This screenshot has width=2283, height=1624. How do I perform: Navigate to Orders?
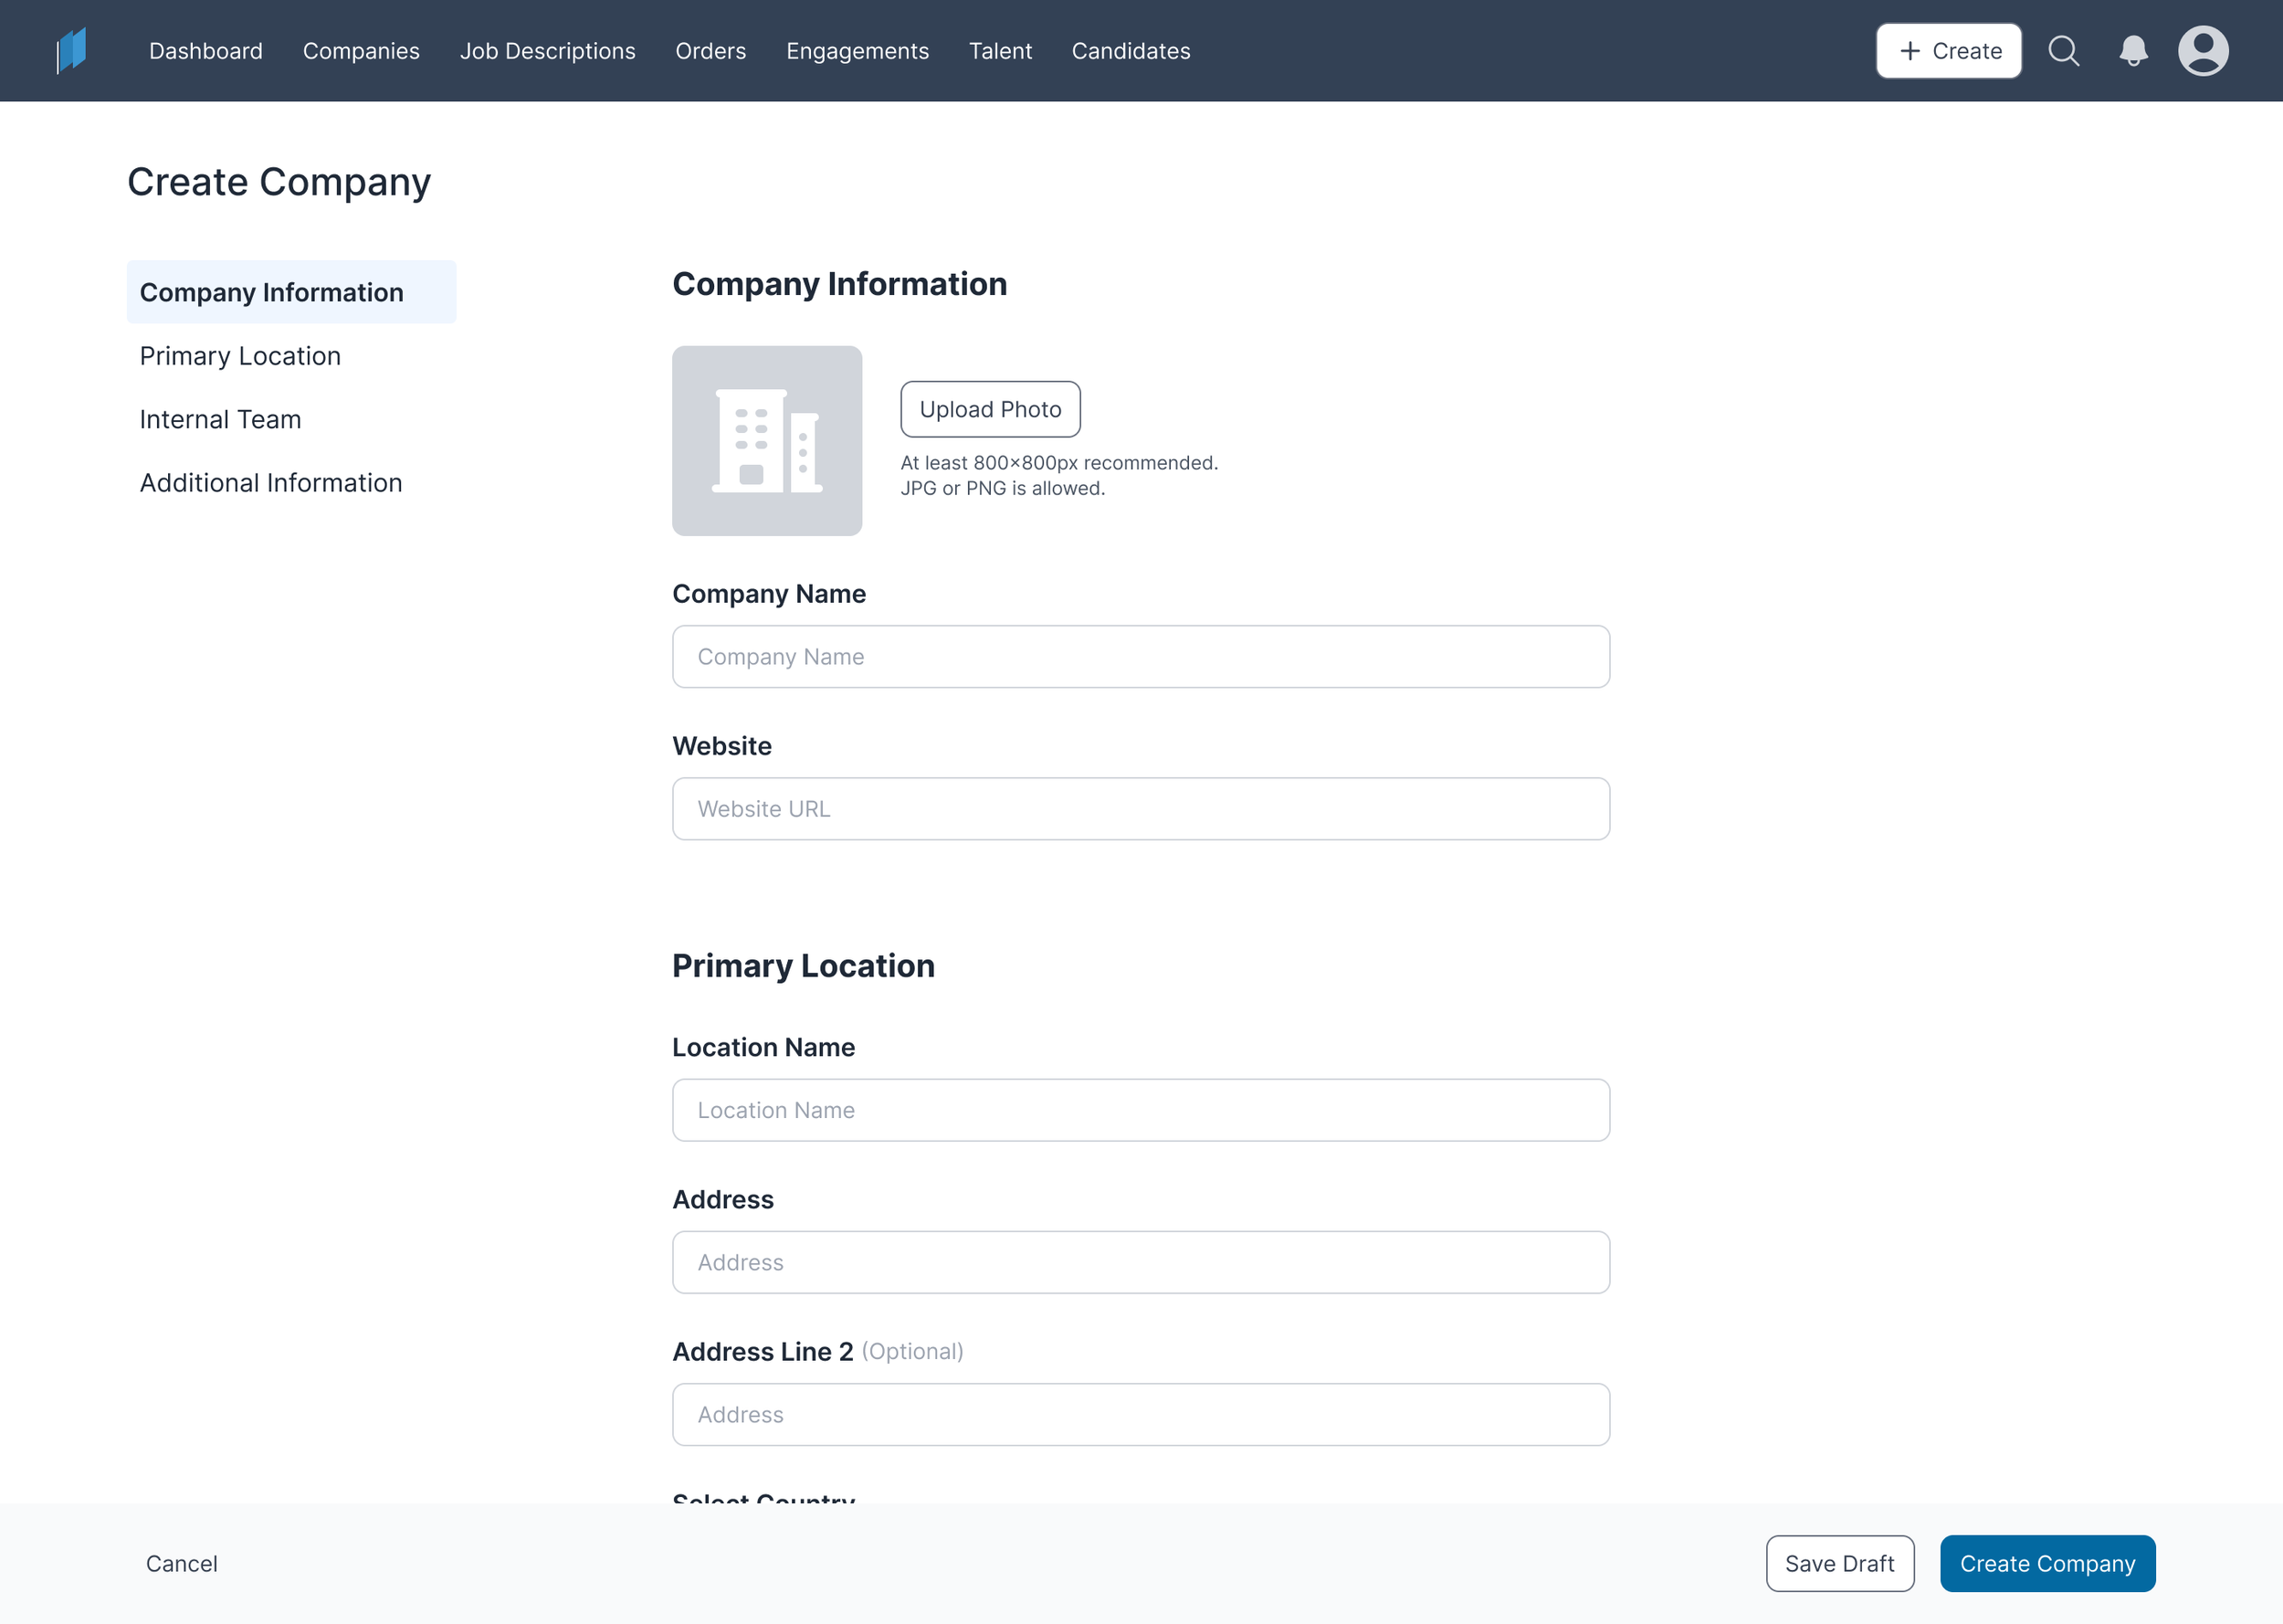[x=710, y=51]
